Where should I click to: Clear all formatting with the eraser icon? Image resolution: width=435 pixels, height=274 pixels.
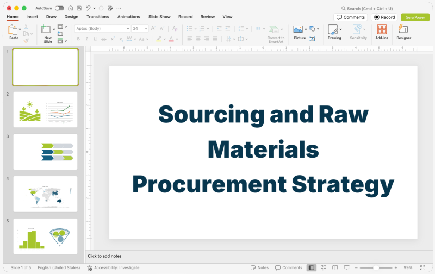[175, 28]
